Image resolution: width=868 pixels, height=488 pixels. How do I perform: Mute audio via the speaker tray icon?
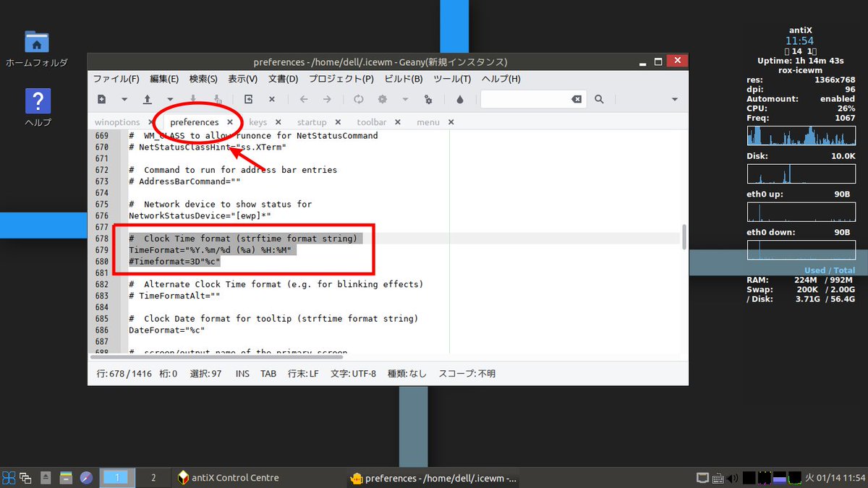[731, 478]
